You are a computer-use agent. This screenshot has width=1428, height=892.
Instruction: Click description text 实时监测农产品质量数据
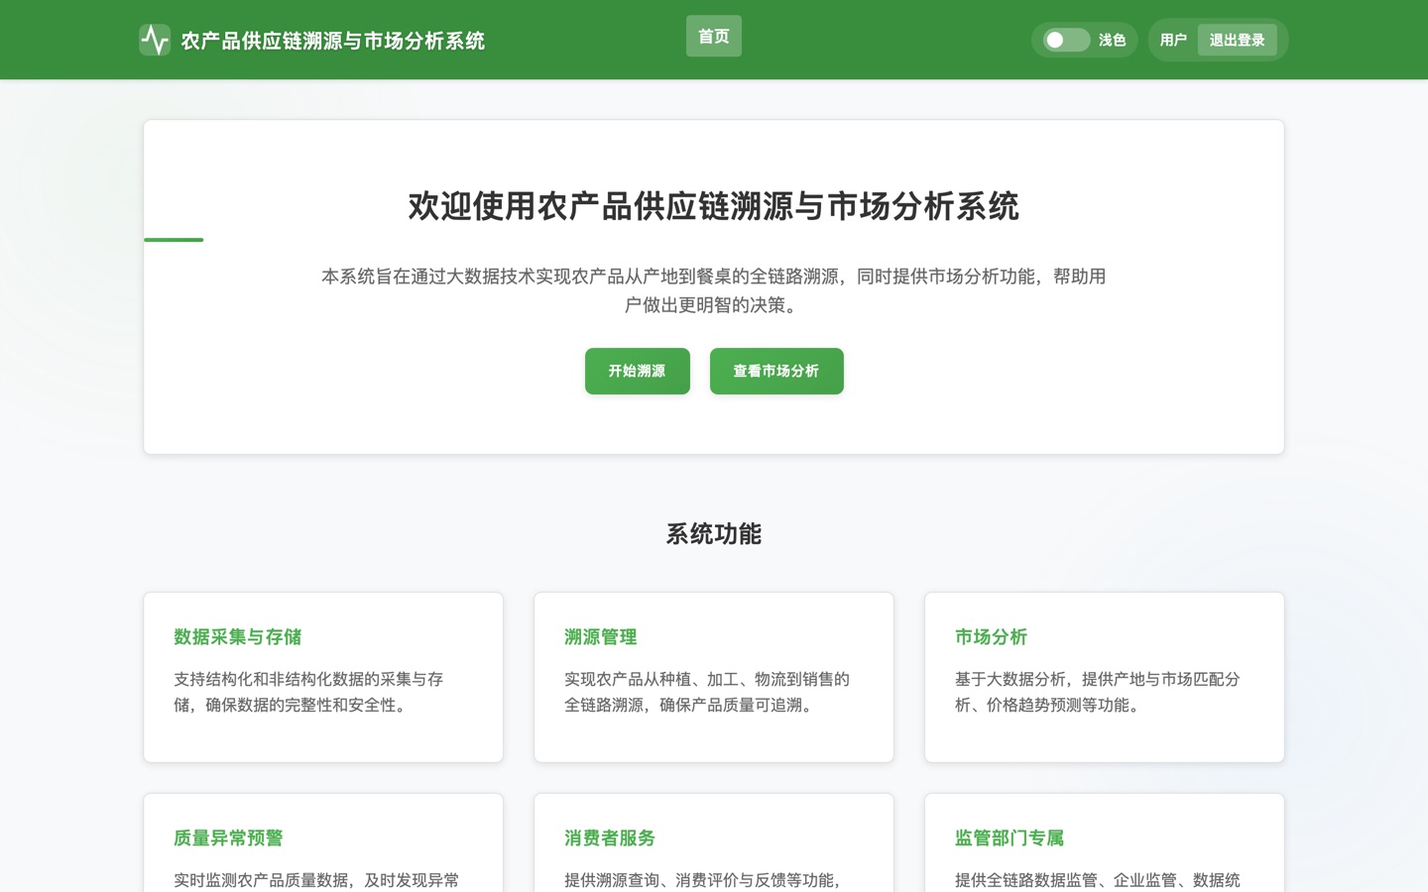pyautogui.click(x=316, y=880)
